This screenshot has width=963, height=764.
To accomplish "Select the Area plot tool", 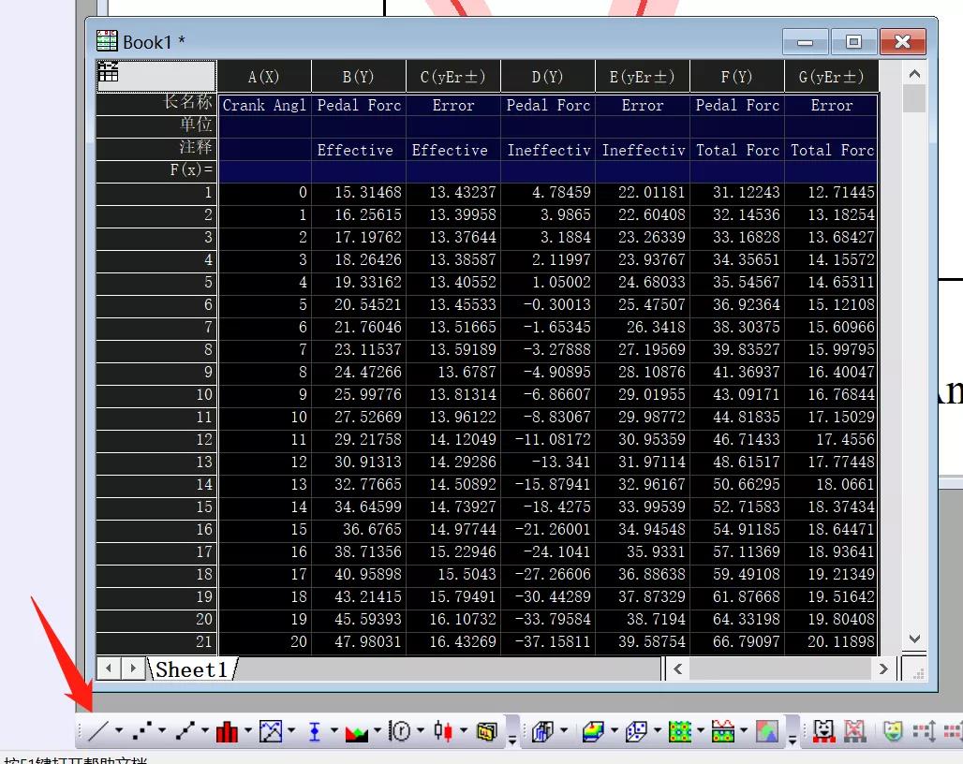I will tap(357, 731).
